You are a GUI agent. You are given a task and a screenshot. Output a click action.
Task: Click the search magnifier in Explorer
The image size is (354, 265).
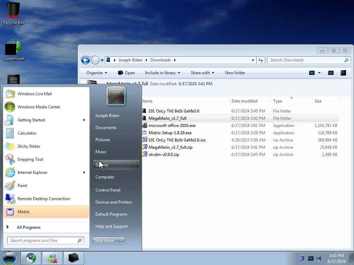346,60
